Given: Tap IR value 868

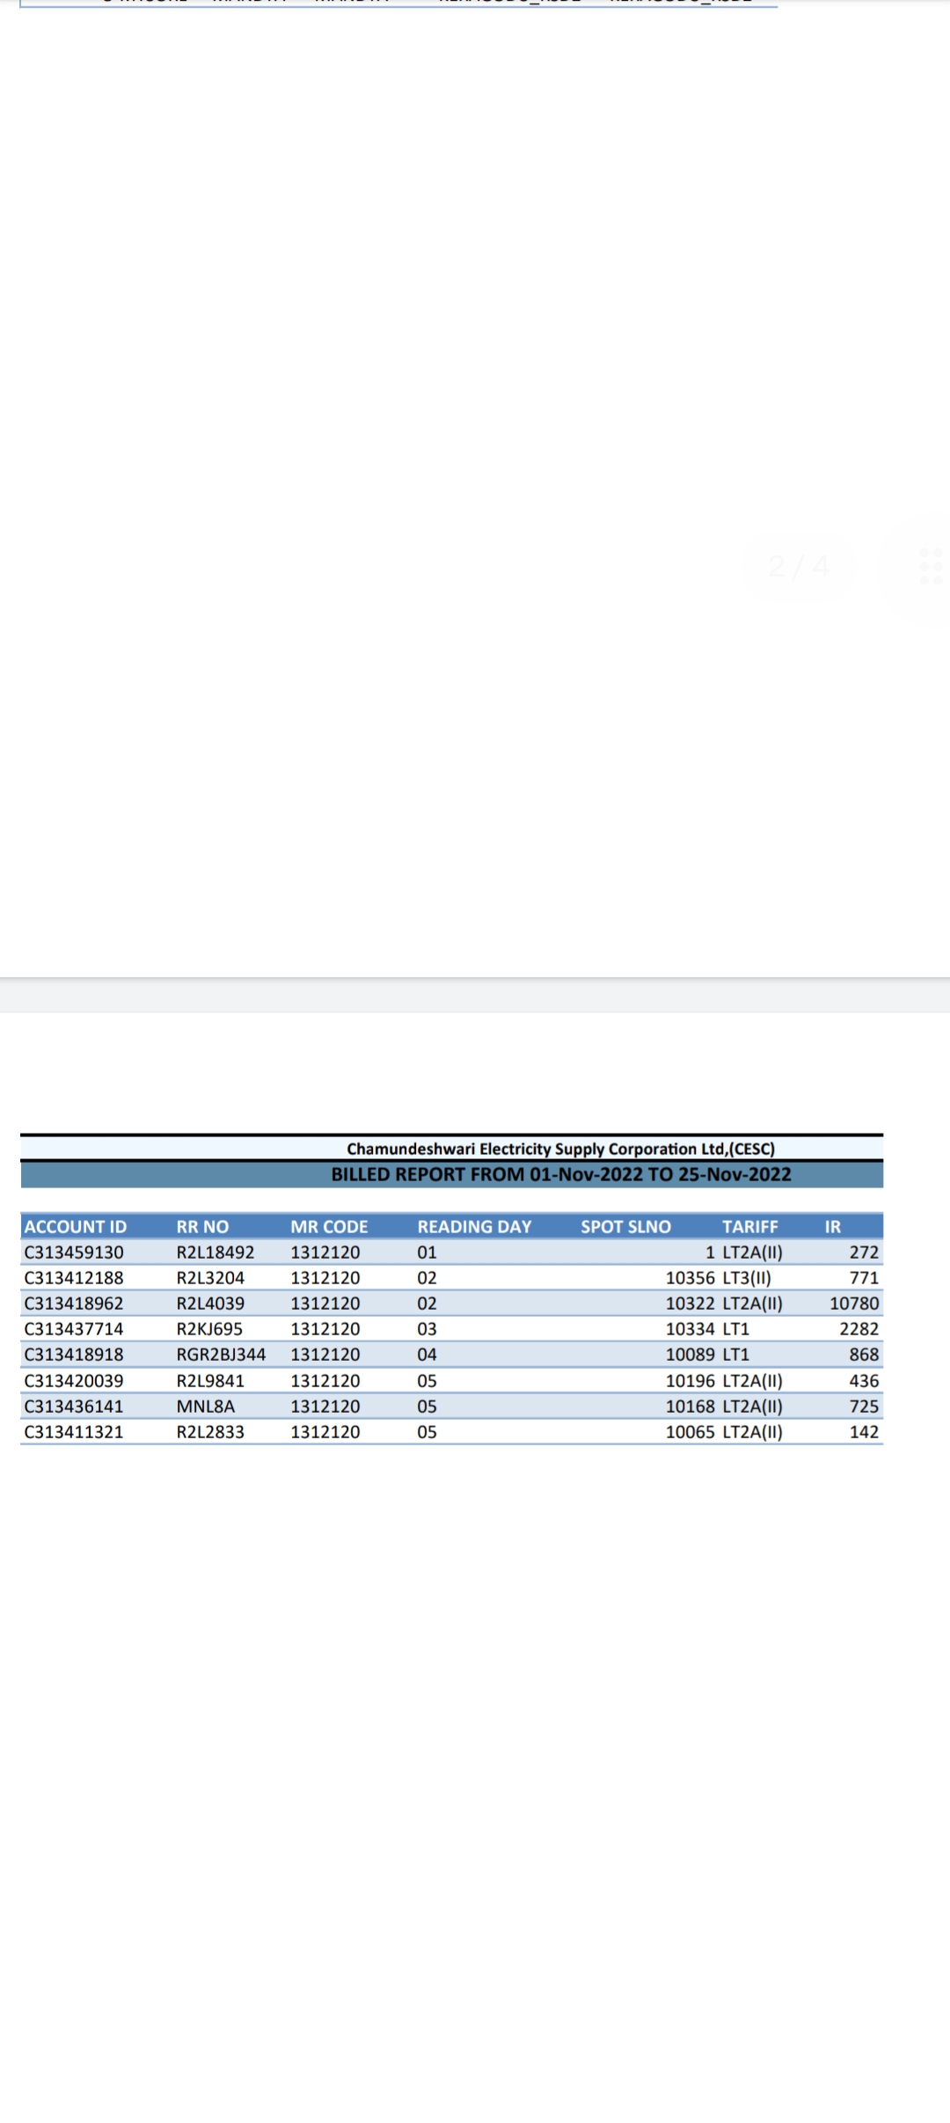Looking at the screenshot, I should (864, 1354).
